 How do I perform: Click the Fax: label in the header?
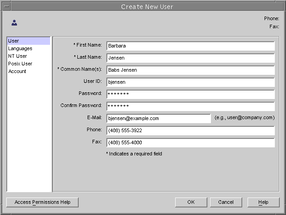[x=274, y=26]
